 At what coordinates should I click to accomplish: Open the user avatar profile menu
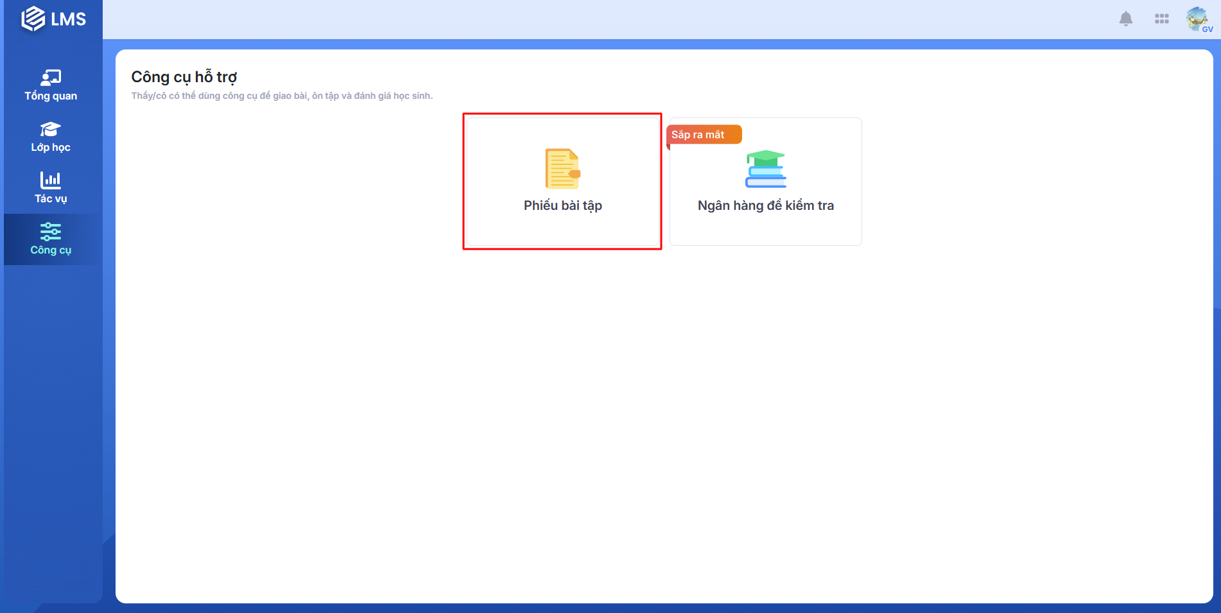pos(1196,17)
